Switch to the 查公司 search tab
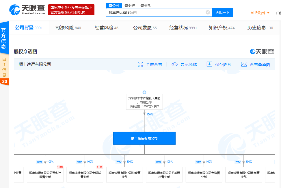 114,5
